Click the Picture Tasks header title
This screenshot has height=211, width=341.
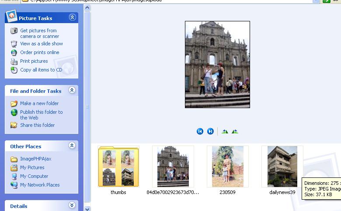(35, 18)
